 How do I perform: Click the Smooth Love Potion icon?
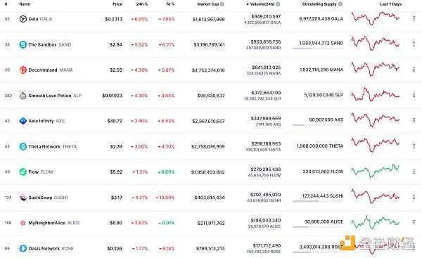23,96
